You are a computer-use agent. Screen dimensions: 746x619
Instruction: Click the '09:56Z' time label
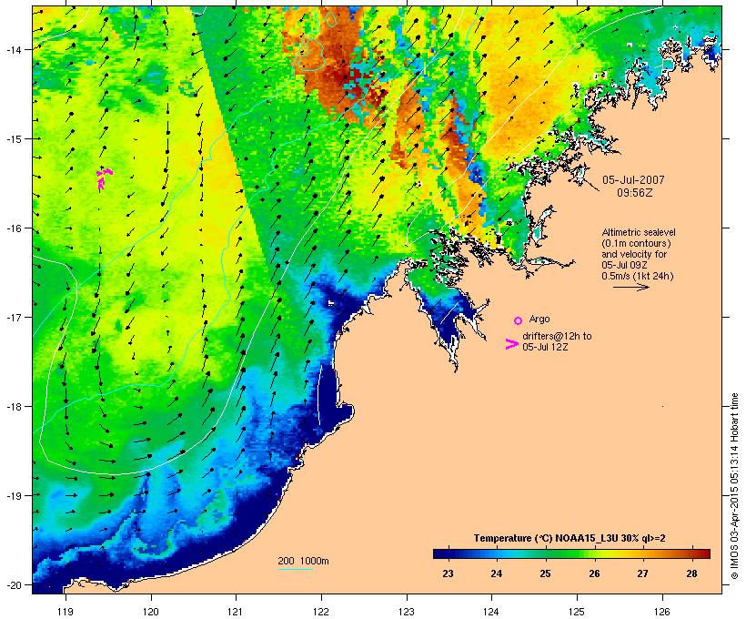tap(635, 193)
